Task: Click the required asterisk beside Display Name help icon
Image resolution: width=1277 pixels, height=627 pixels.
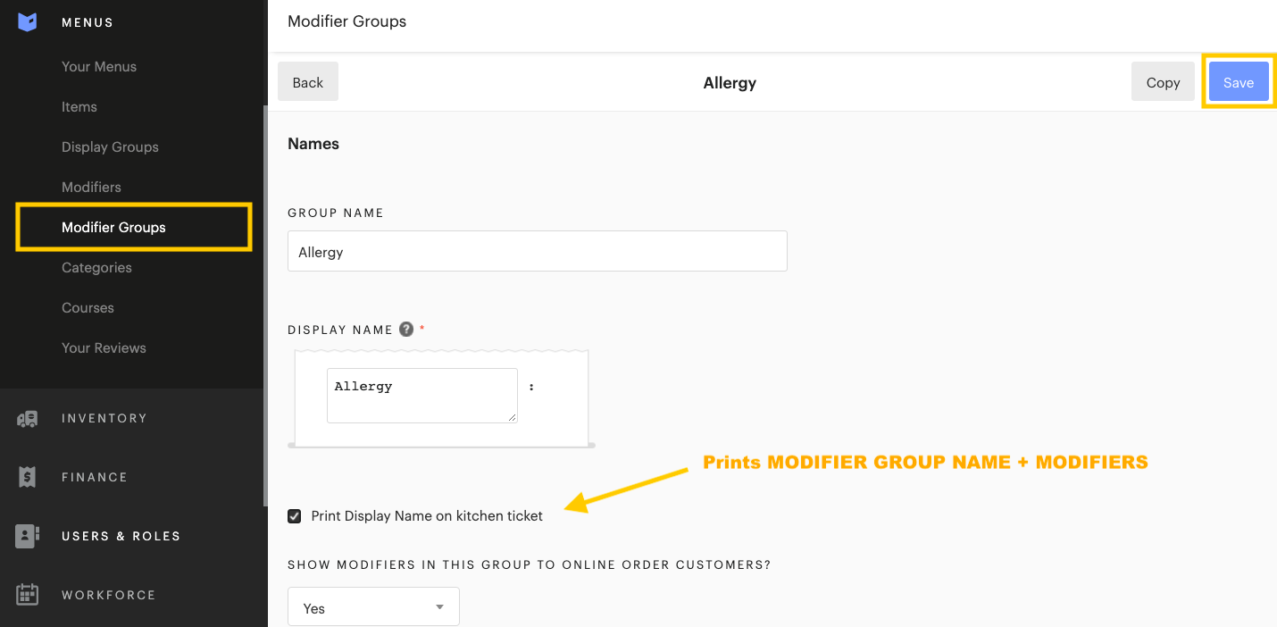Action: [x=421, y=328]
